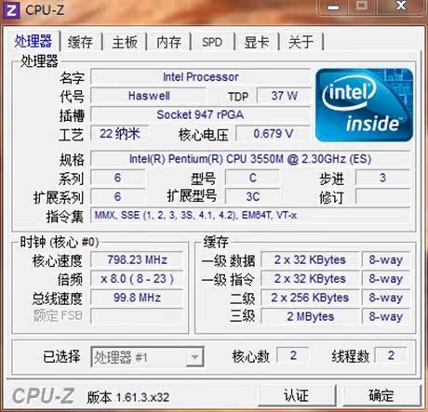Close the CPU-Z window
Viewport: 428px width, 412px height.
pos(401,6)
